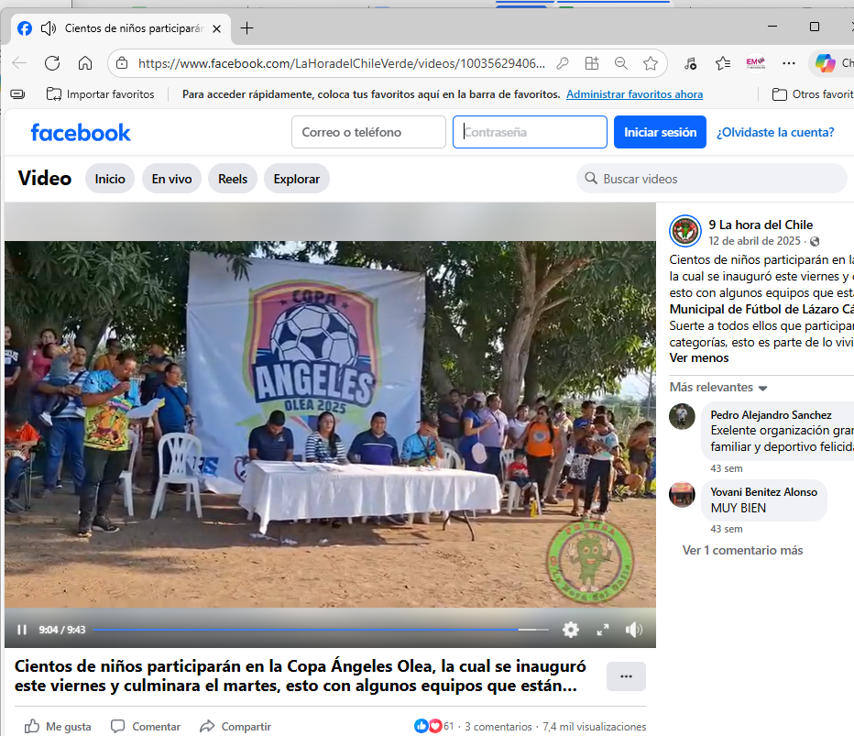Open a new browser tab
This screenshot has height=736, width=854.
click(246, 28)
